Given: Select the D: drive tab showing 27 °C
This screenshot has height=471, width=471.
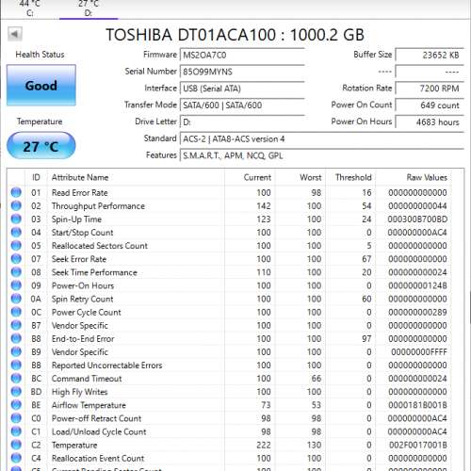Looking at the screenshot, I should pyautogui.click(x=89, y=8).
